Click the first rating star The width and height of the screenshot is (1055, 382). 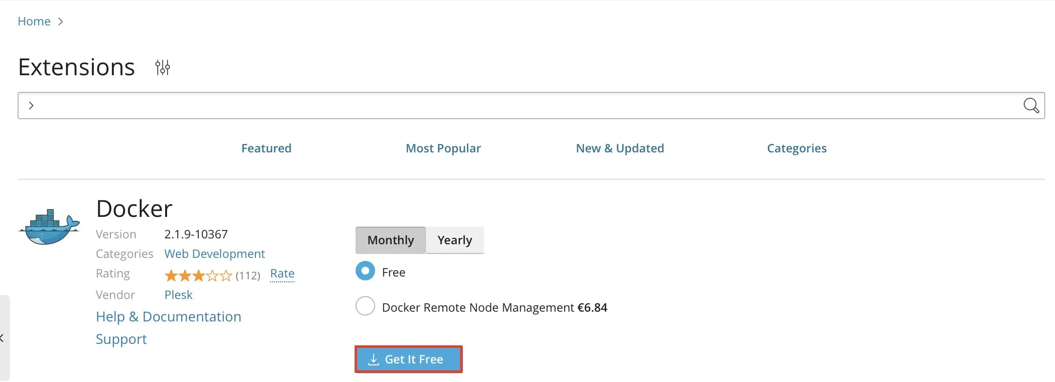(x=171, y=275)
